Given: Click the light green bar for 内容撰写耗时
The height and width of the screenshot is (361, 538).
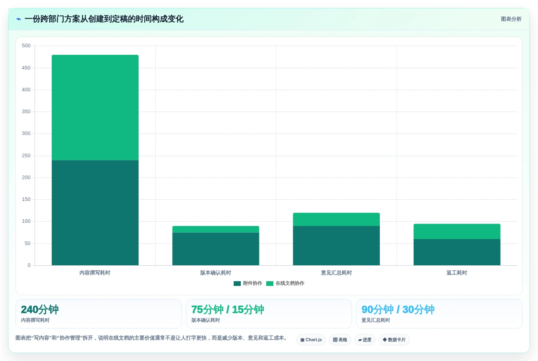Looking at the screenshot, I should 95,108.
